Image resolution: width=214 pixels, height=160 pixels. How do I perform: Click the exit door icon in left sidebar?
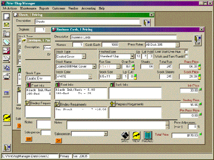click(x=7, y=147)
